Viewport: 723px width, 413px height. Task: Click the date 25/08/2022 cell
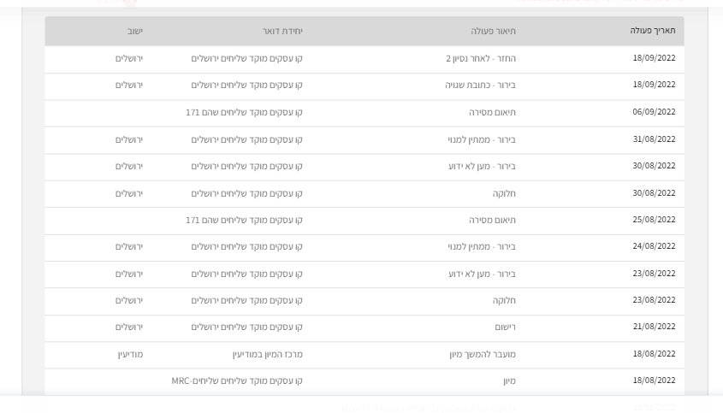pos(654,220)
